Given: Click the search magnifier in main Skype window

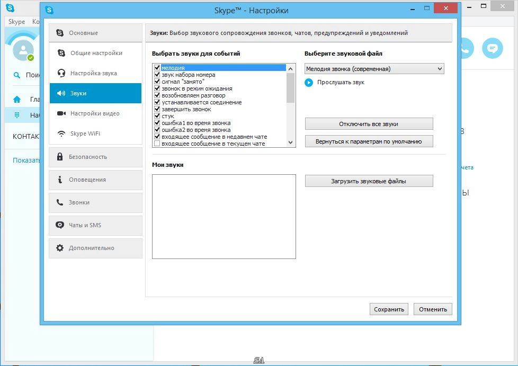Looking at the screenshot, I should [16, 75].
